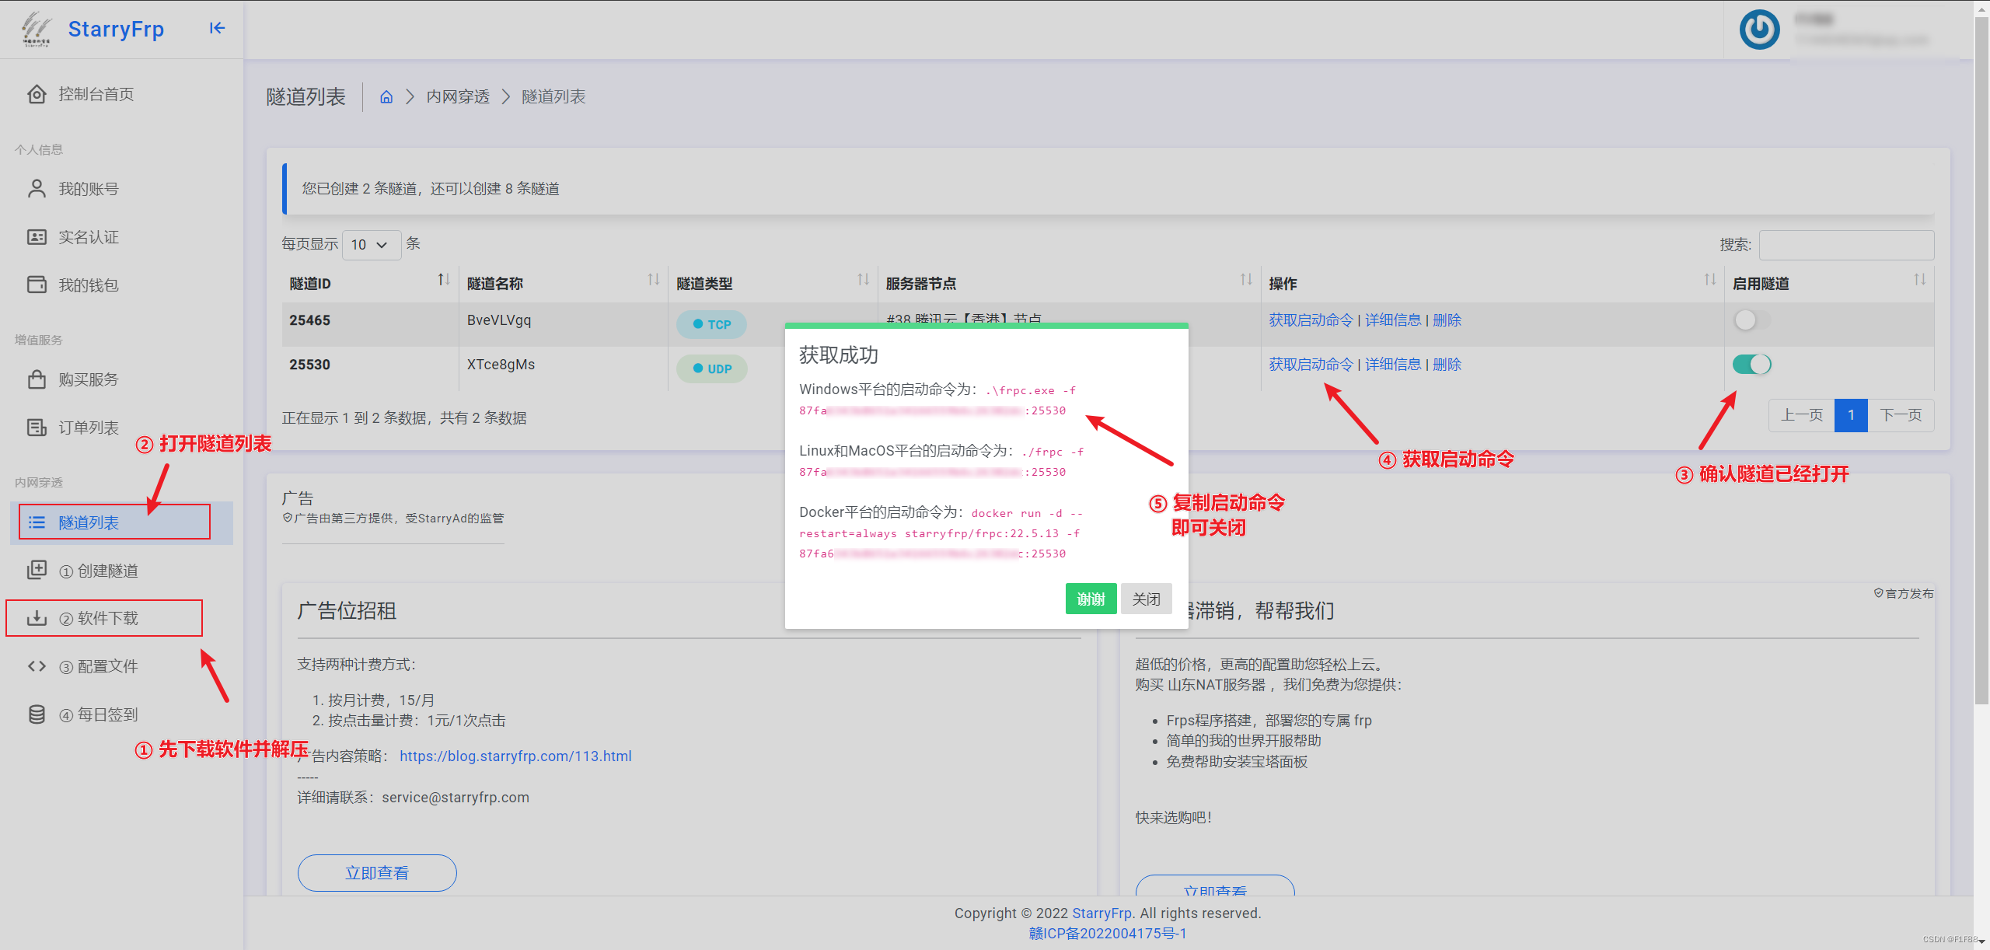Open 我的账号 menu item
1990x950 pixels.
pyautogui.click(x=89, y=189)
